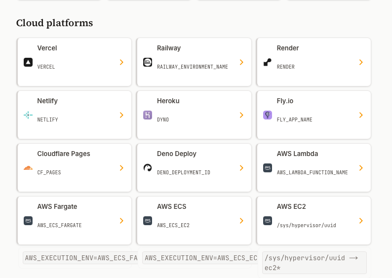Screen dimensions: 392x278
Task: Click the AWS_EXECUTION_ENV=AWS_ECS_FA code snippet
Action: pyautogui.click(x=80, y=258)
